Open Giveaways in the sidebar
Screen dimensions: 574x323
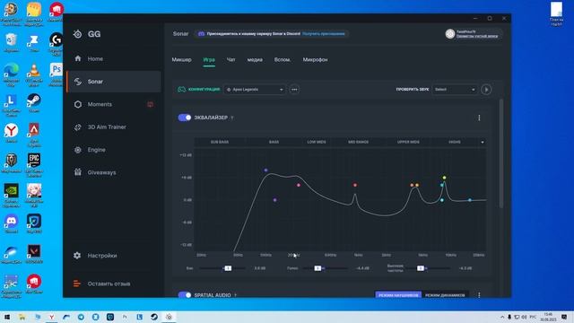coord(114,172)
